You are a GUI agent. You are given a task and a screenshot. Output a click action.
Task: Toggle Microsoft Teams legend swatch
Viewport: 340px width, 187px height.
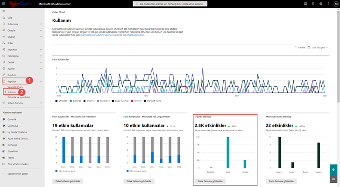tap(145, 101)
